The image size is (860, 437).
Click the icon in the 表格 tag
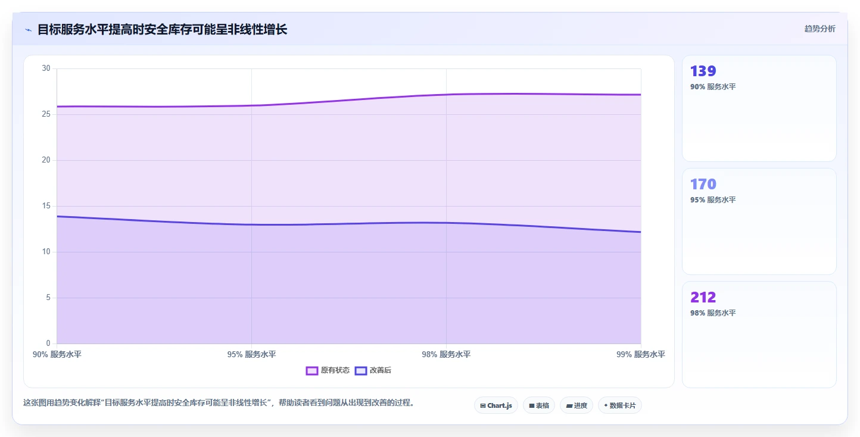tap(532, 405)
